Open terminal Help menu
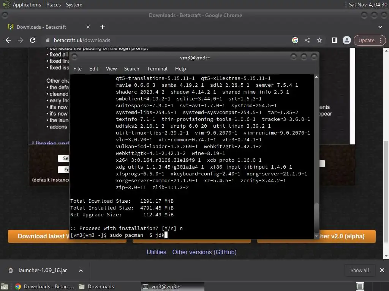Screen dimensions: 389x291 [x=180, y=69]
